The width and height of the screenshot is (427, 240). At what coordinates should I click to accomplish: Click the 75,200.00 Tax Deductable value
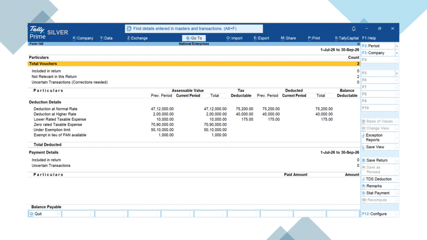tap(244, 109)
